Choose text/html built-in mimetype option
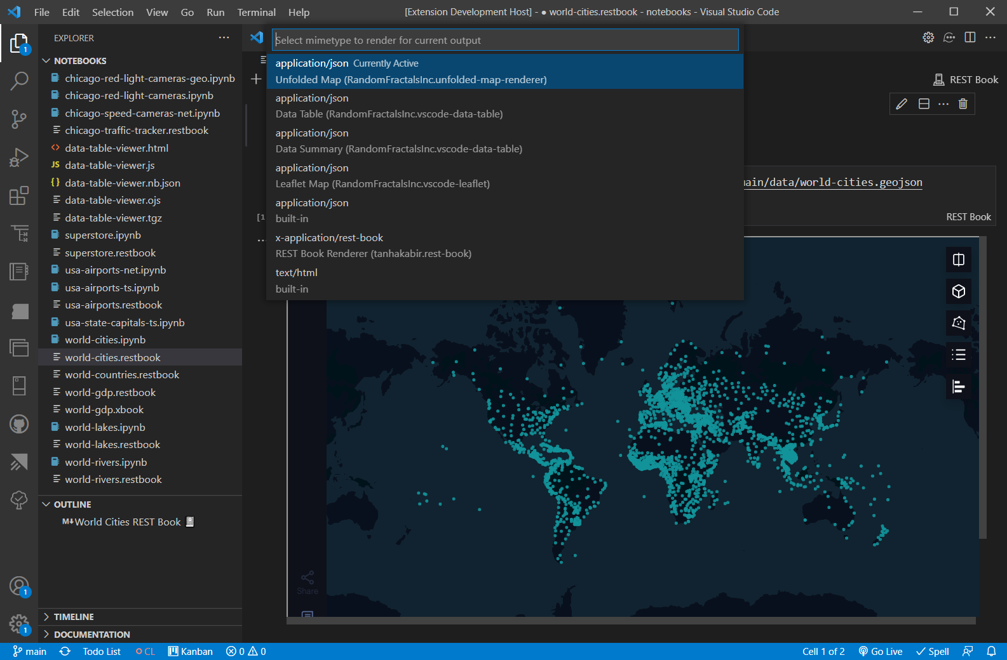The height and width of the screenshot is (660, 1007). pos(505,280)
